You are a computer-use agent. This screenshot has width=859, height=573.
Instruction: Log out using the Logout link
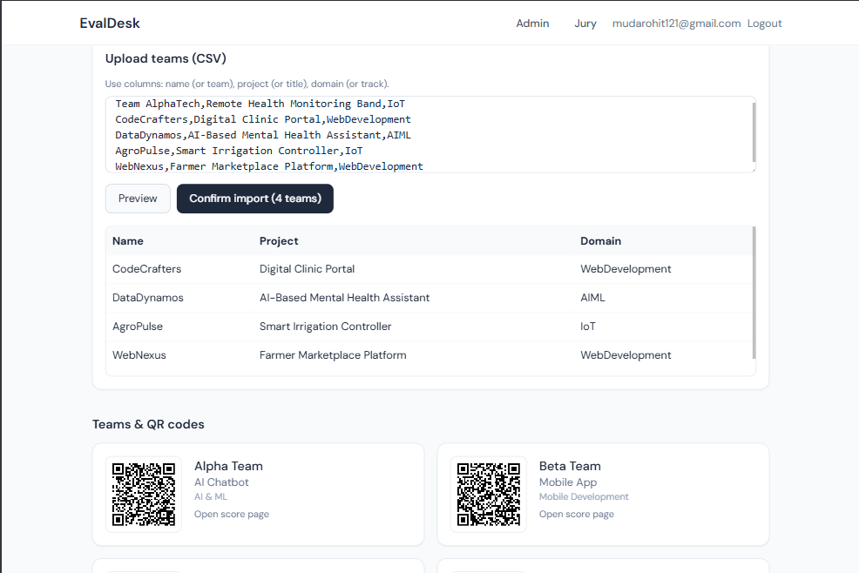click(764, 24)
